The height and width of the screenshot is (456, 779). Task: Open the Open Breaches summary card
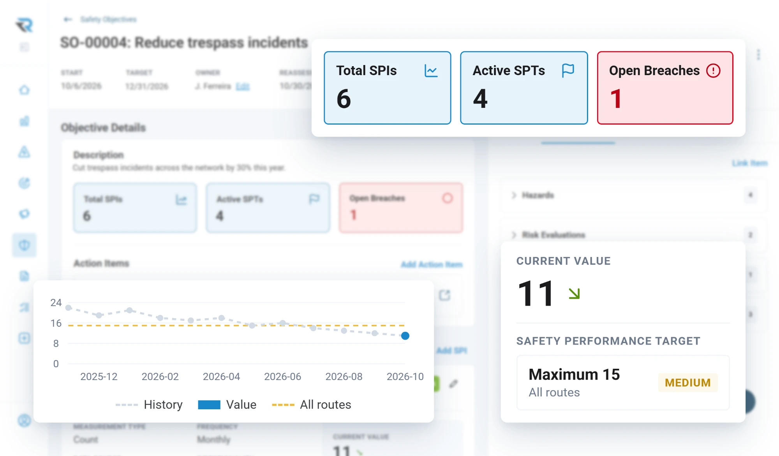point(665,88)
